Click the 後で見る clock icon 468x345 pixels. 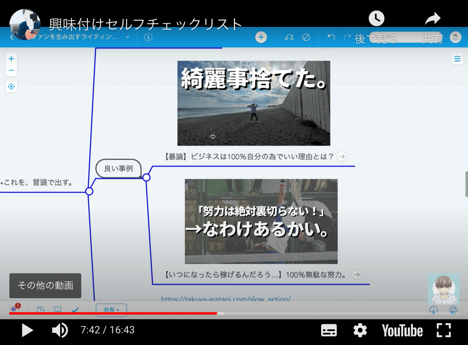[376, 18]
